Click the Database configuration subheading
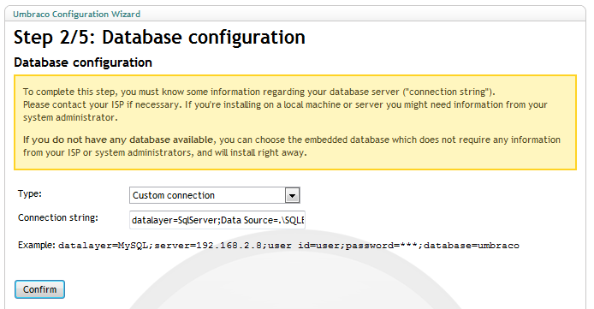Image resolution: width=594 pixels, height=309 pixels. pyautogui.click(x=83, y=62)
